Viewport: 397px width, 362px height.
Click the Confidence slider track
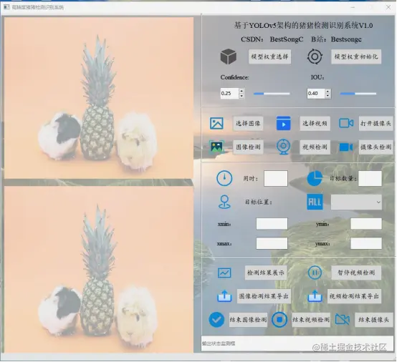pyautogui.click(x=272, y=94)
